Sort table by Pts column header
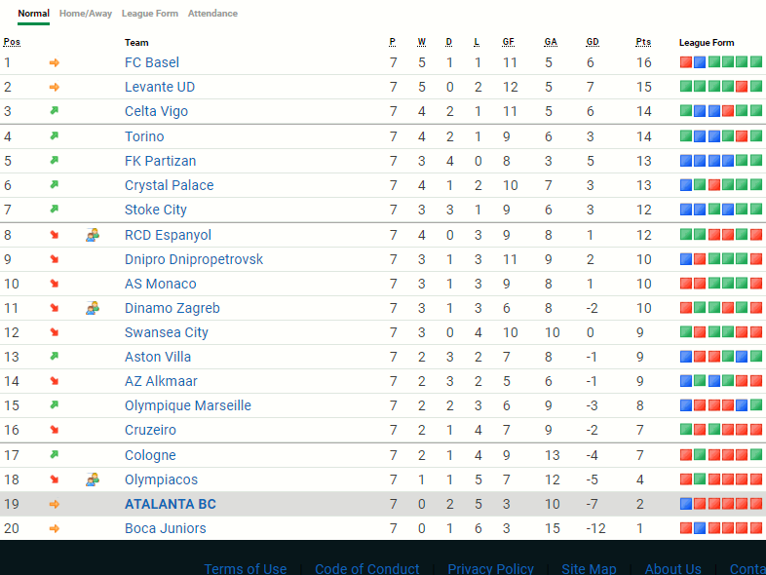 point(643,42)
